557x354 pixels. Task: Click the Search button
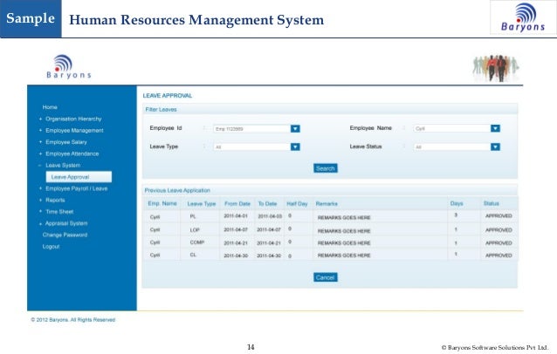click(326, 168)
